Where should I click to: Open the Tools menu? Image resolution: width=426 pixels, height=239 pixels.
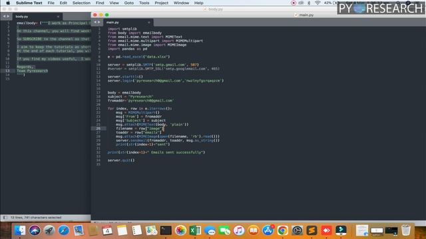tap(144, 3)
